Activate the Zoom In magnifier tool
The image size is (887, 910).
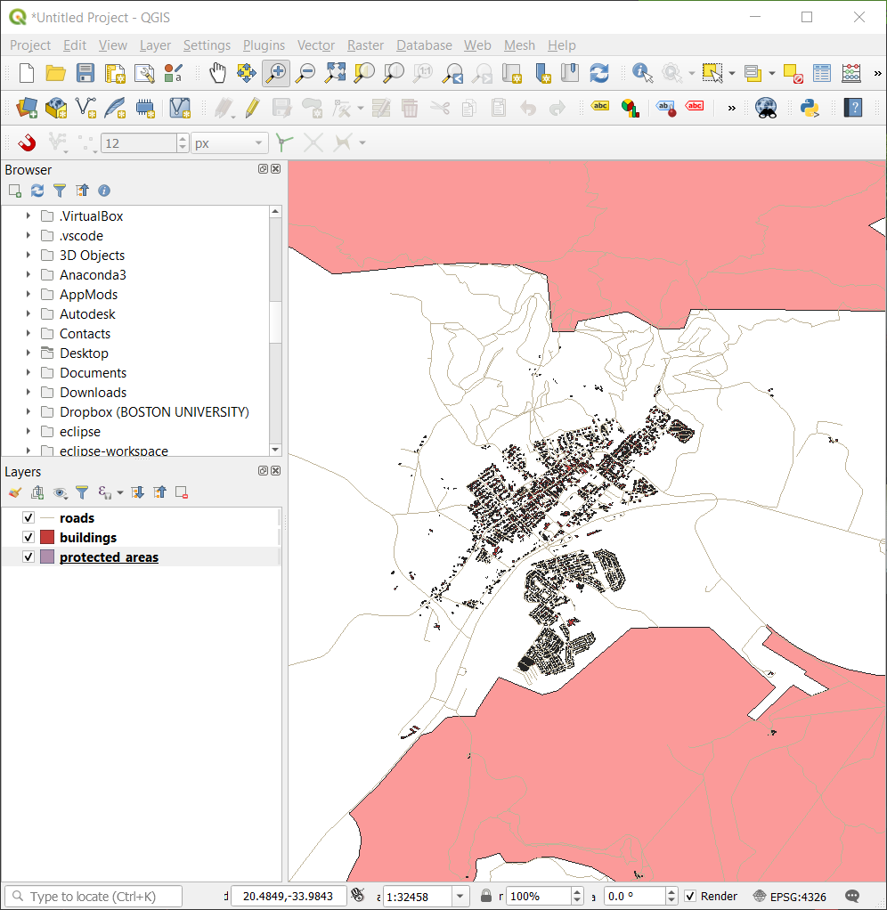click(276, 73)
